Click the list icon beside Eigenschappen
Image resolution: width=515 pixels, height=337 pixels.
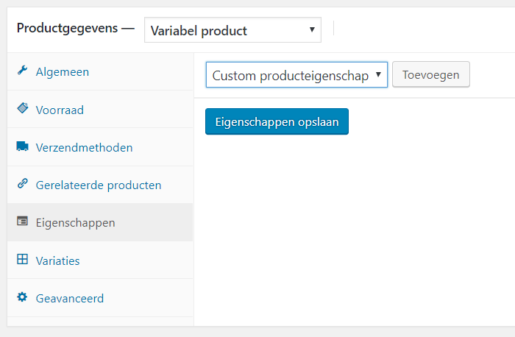(22, 221)
